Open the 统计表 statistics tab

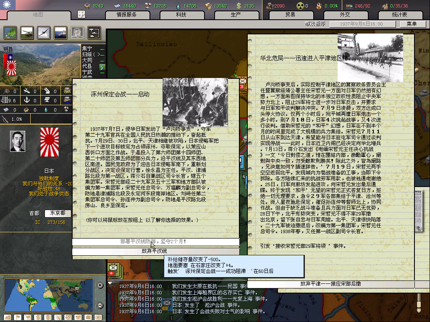[400, 15]
